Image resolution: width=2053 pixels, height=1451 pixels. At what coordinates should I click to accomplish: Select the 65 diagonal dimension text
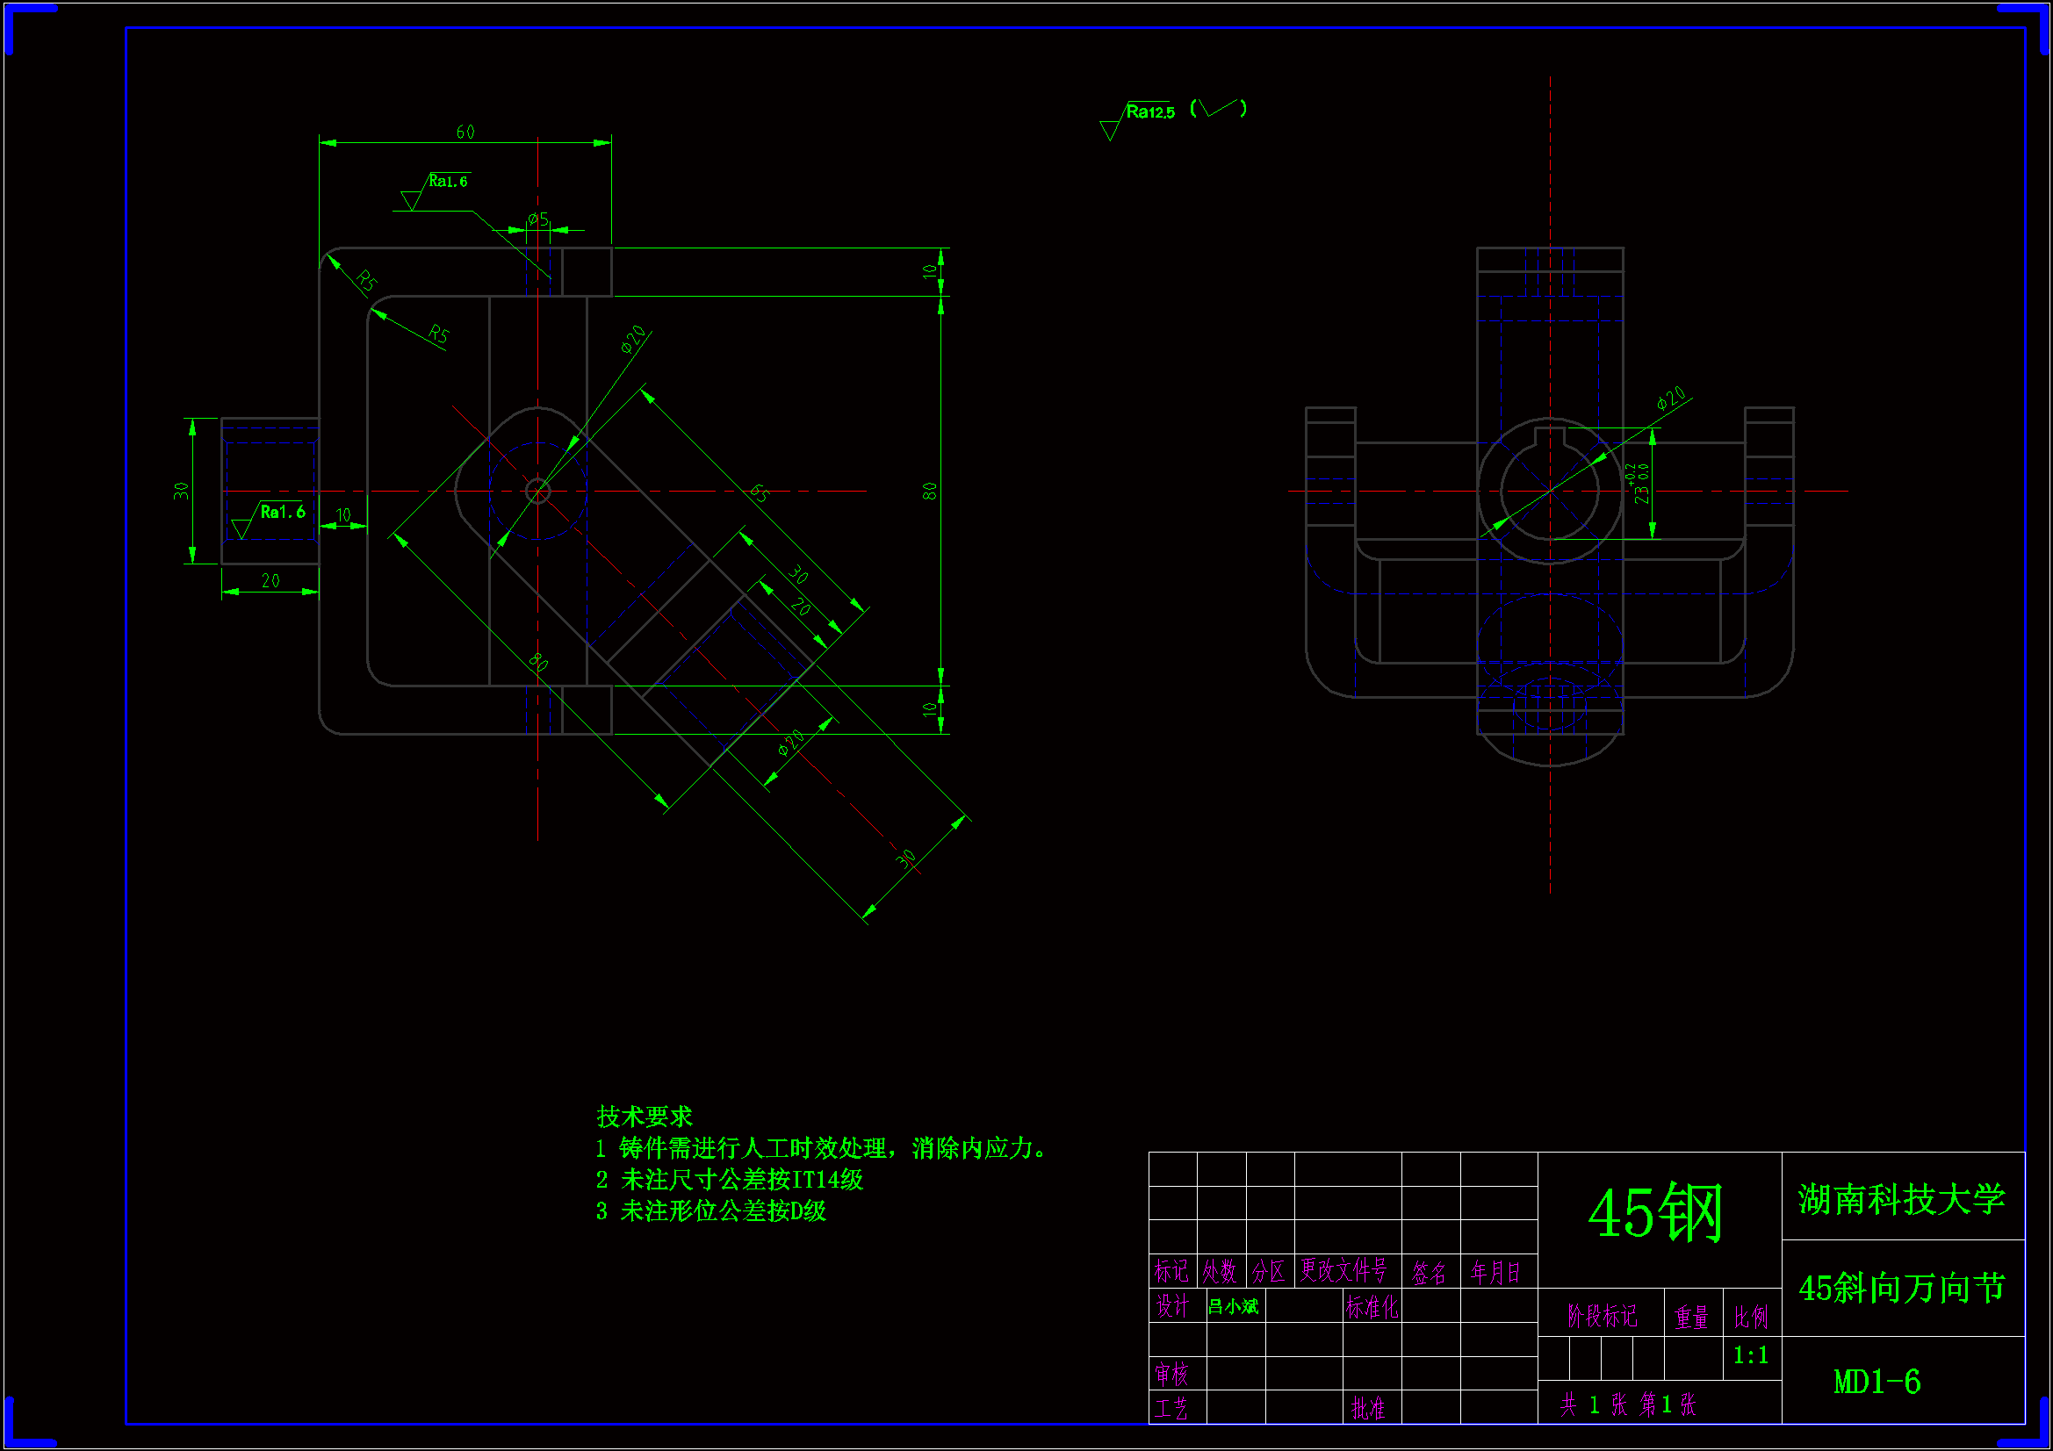coord(760,493)
